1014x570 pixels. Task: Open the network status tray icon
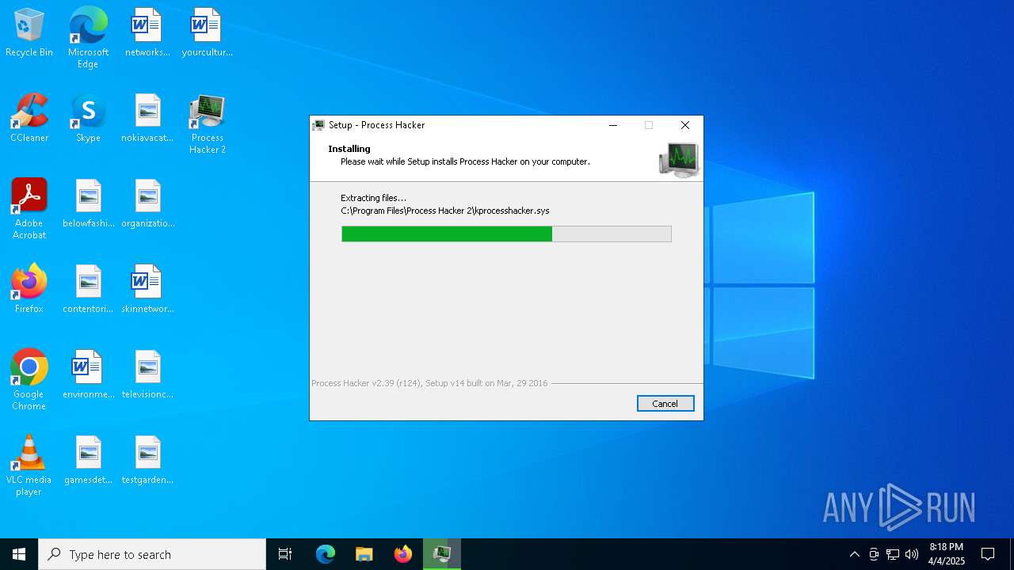coord(893,554)
